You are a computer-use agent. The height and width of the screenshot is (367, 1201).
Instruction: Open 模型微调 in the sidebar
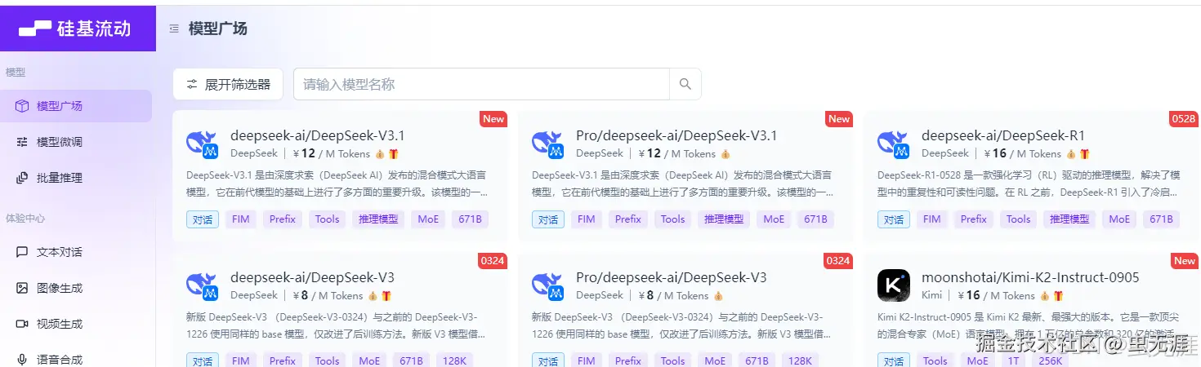pos(76,142)
